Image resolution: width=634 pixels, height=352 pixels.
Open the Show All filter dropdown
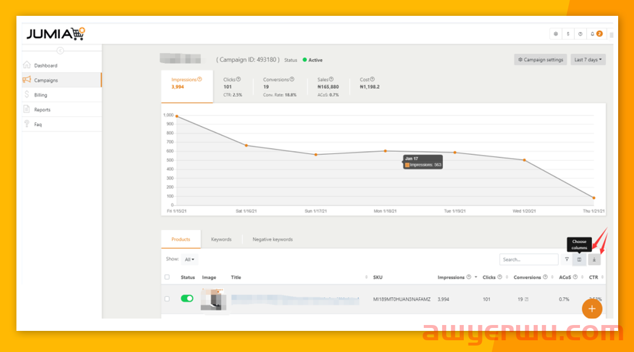pos(189,259)
